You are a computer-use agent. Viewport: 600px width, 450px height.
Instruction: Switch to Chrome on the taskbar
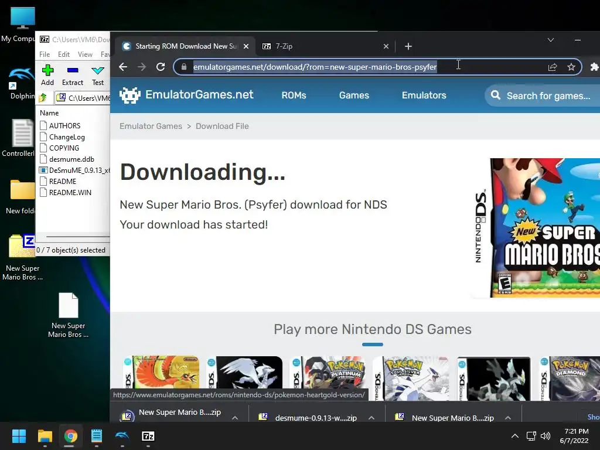(x=70, y=436)
